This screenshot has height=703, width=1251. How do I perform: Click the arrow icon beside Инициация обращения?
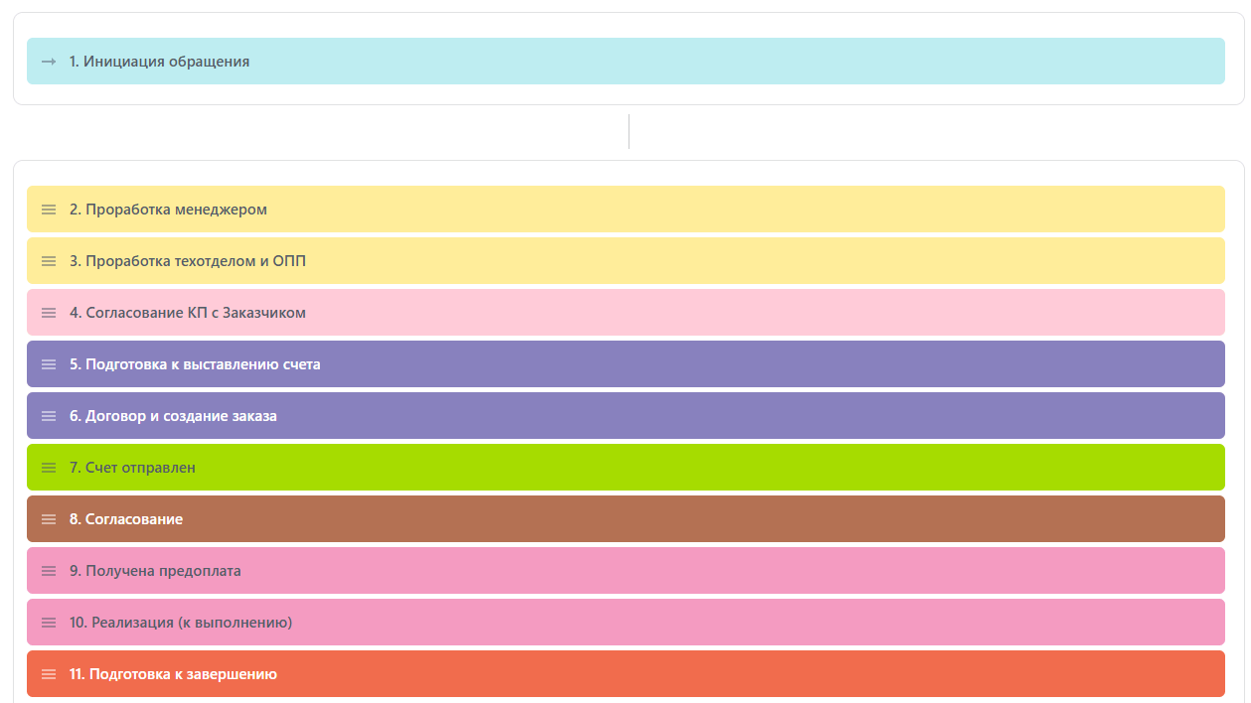(x=49, y=62)
